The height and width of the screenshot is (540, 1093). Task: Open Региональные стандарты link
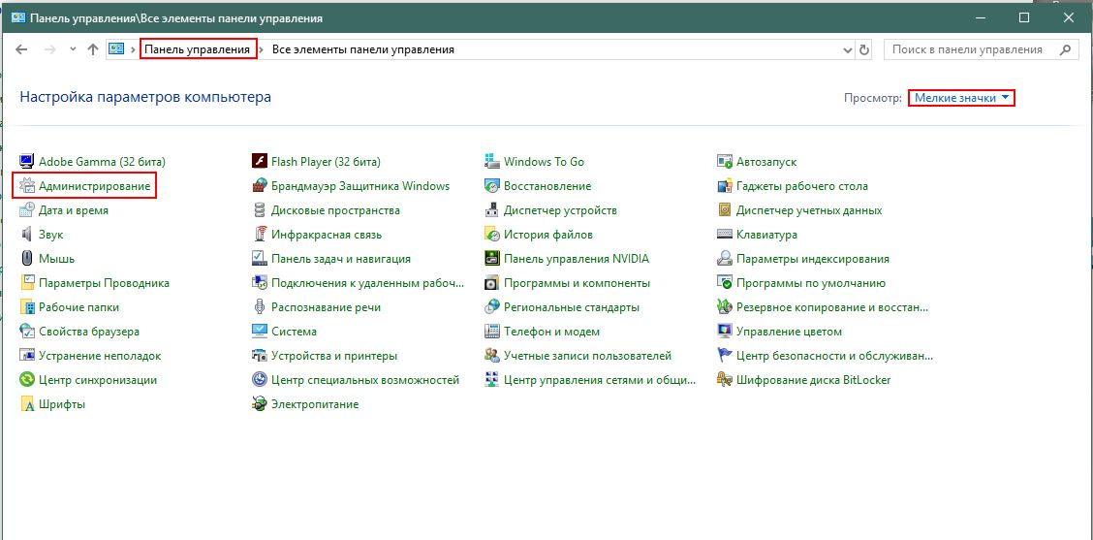click(572, 307)
